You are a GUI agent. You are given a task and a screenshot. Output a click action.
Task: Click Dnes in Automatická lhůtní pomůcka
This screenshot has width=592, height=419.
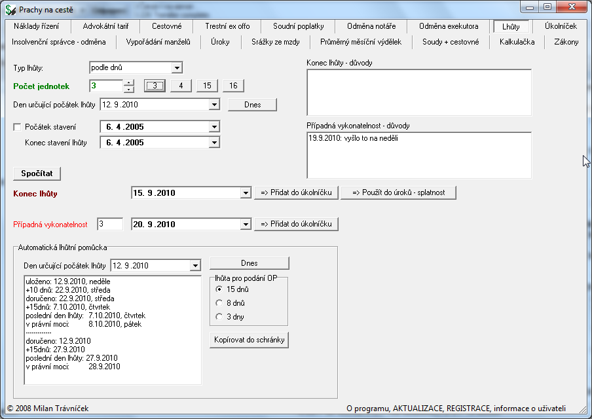pos(250,263)
